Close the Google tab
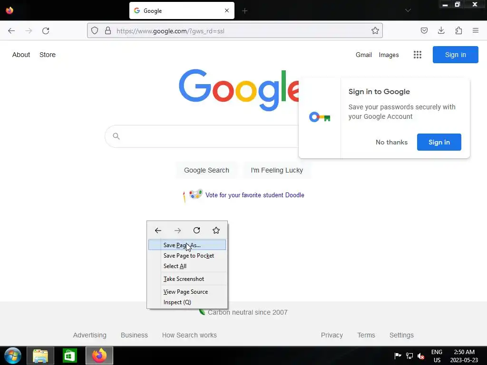Screen dimensions: 487x365 (x=227, y=10)
